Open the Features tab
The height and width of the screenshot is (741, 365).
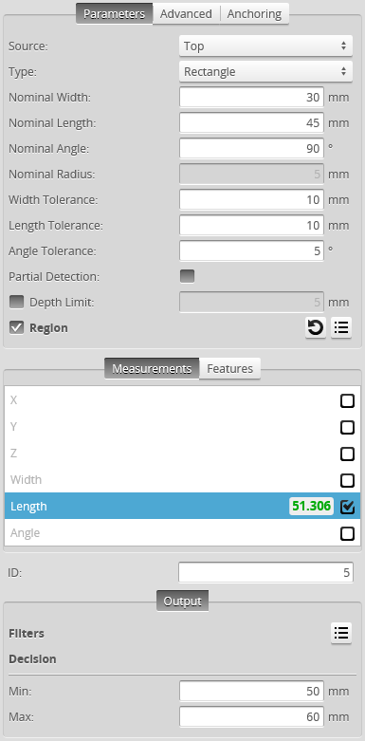point(230,368)
